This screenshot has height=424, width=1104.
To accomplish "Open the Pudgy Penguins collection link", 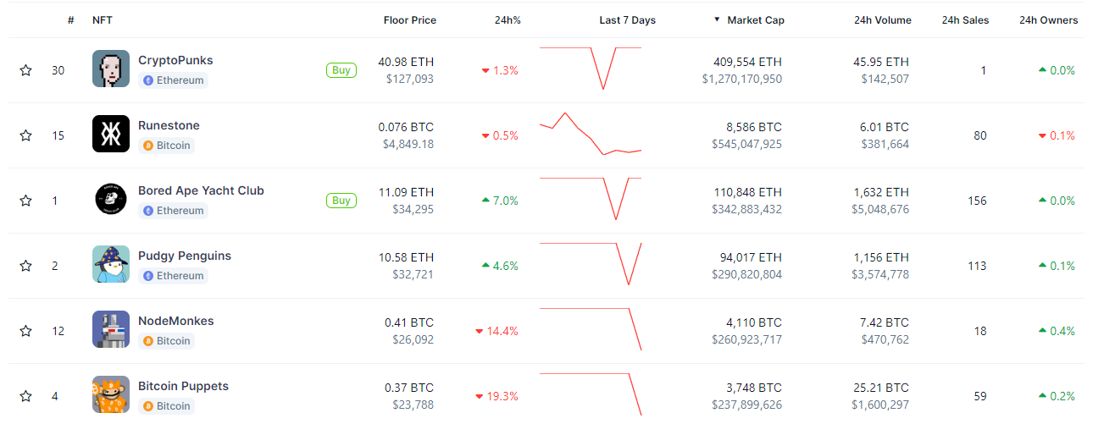I will point(185,256).
